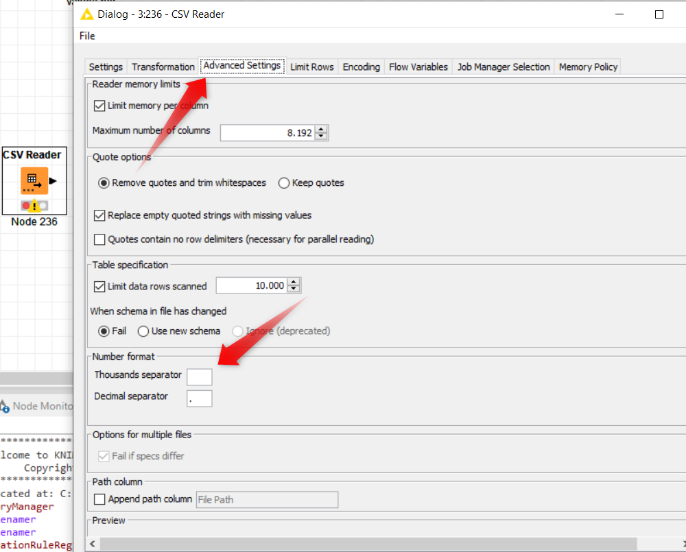Decrease the Limit data rows scanned value
This screenshot has width=686, height=552.
(x=294, y=289)
